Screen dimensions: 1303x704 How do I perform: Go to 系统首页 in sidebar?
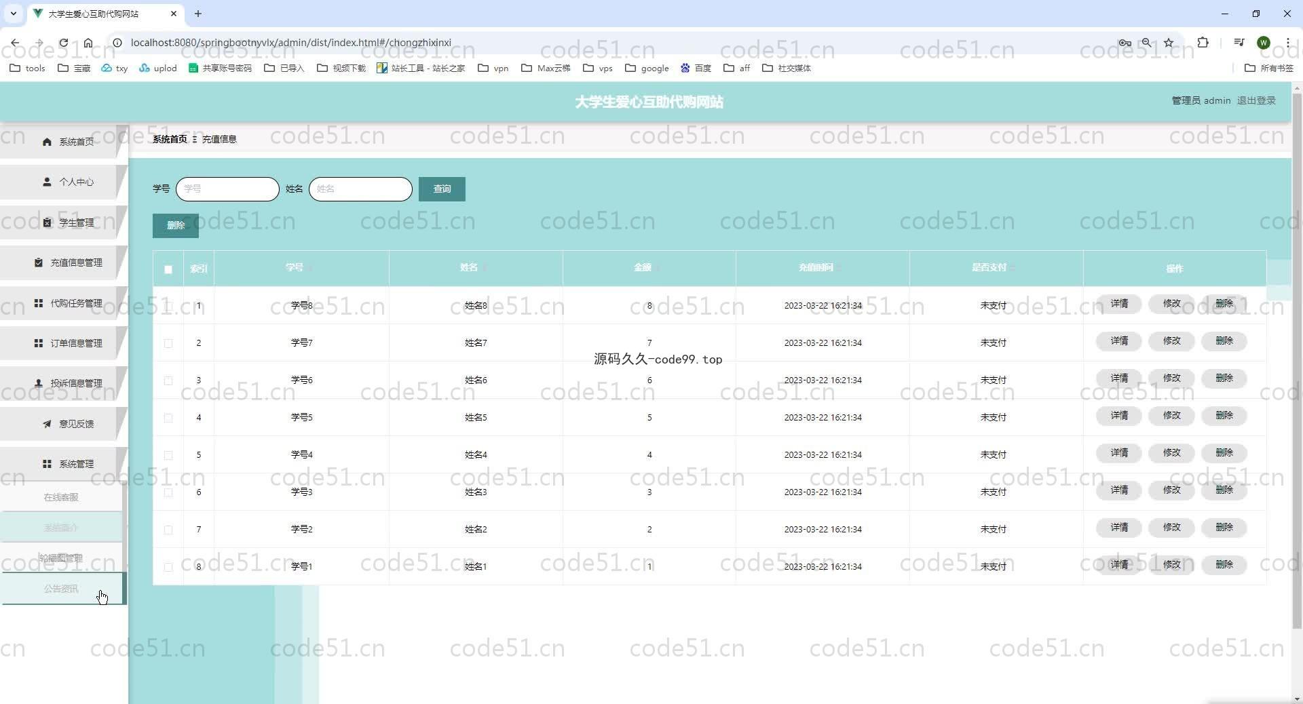coord(63,142)
